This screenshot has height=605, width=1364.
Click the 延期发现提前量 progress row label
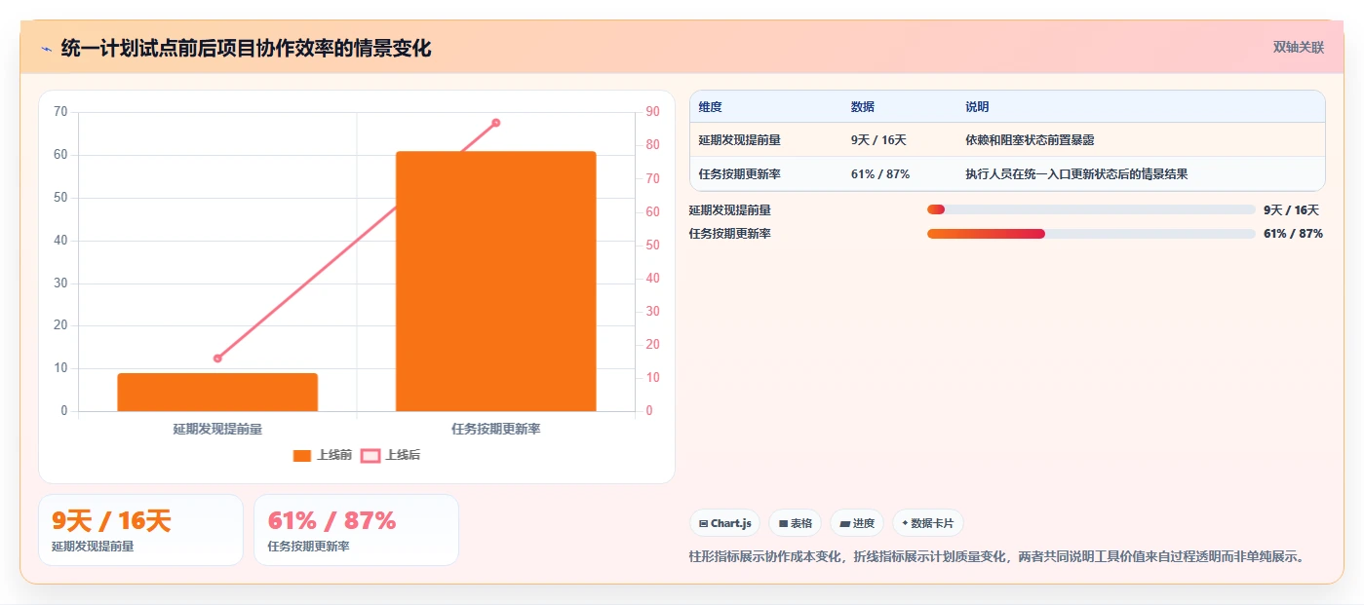click(729, 209)
